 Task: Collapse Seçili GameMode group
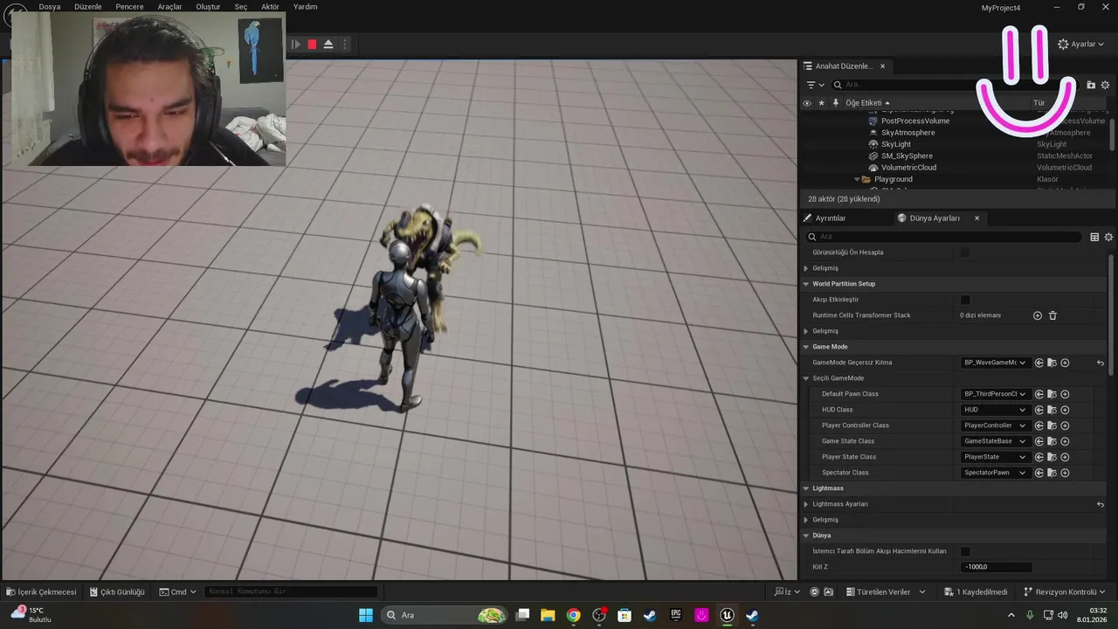tap(805, 378)
